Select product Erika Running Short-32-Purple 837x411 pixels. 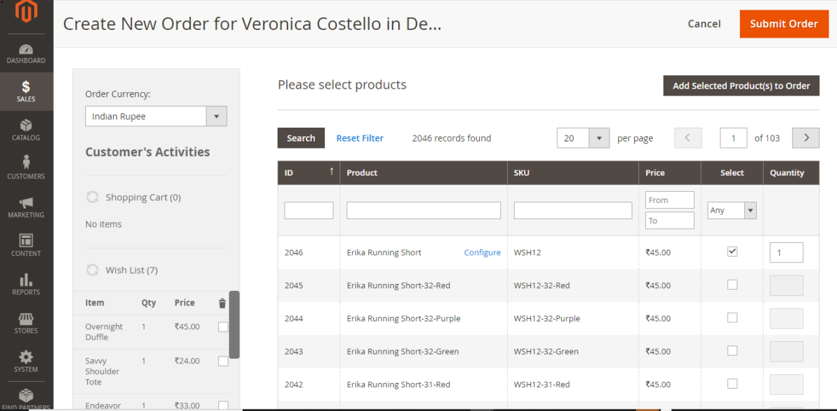[x=732, y=317]
